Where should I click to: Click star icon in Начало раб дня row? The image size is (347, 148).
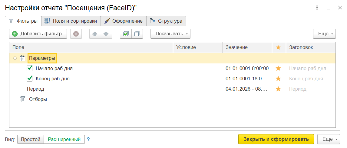278,69
